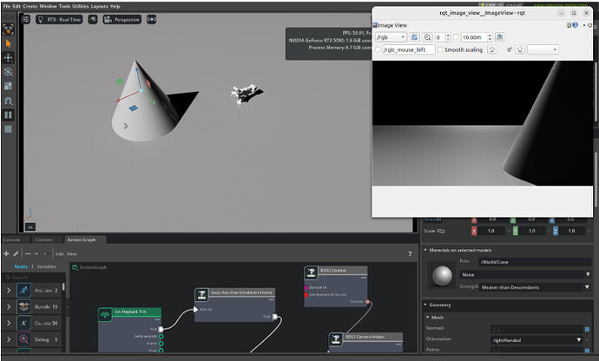
Task: Open the empty color scheme dropdown in rqt
Action: (x=543, y=49)
